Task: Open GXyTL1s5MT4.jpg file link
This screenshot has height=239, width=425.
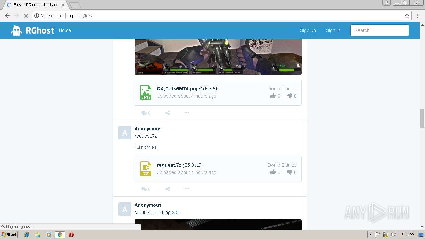Action: tap(177, 89)
